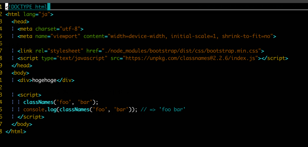Click the log method name
Image resolution: width=308 pixels, height=147 pixels.
point(52,110)
